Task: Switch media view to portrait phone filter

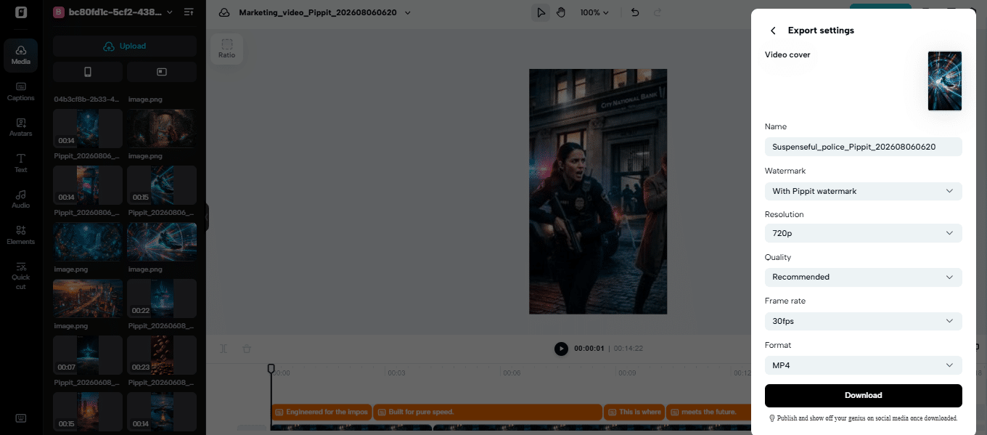Action: point(88,72)
